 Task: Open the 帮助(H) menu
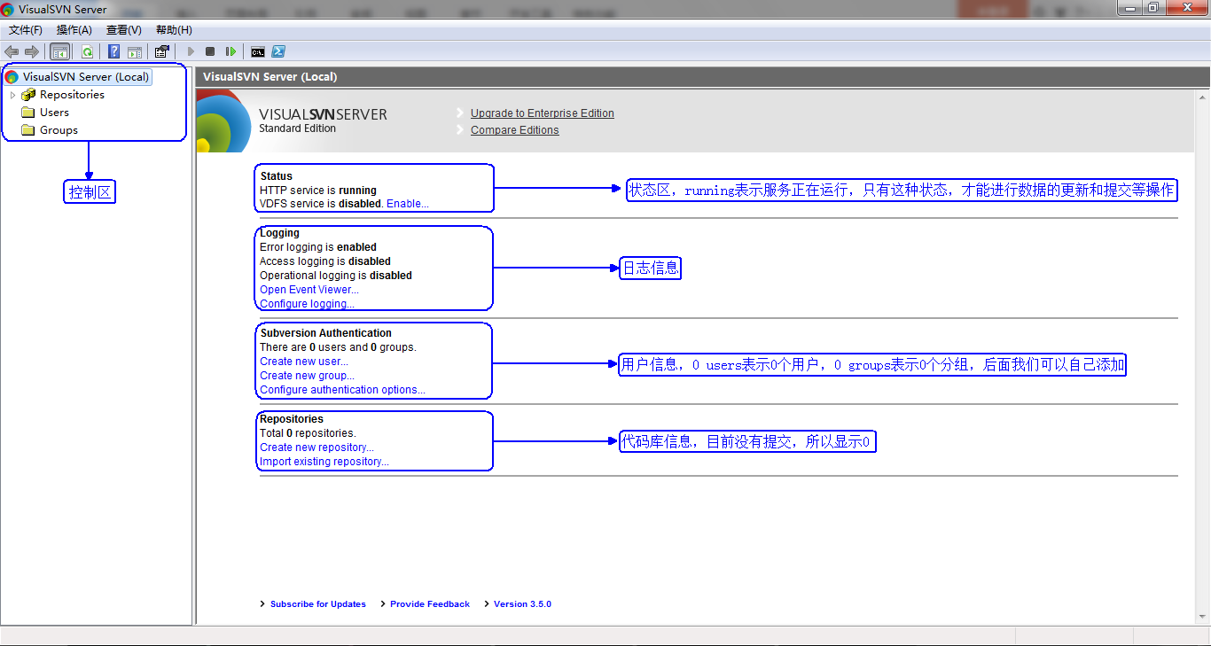point(174,30)
